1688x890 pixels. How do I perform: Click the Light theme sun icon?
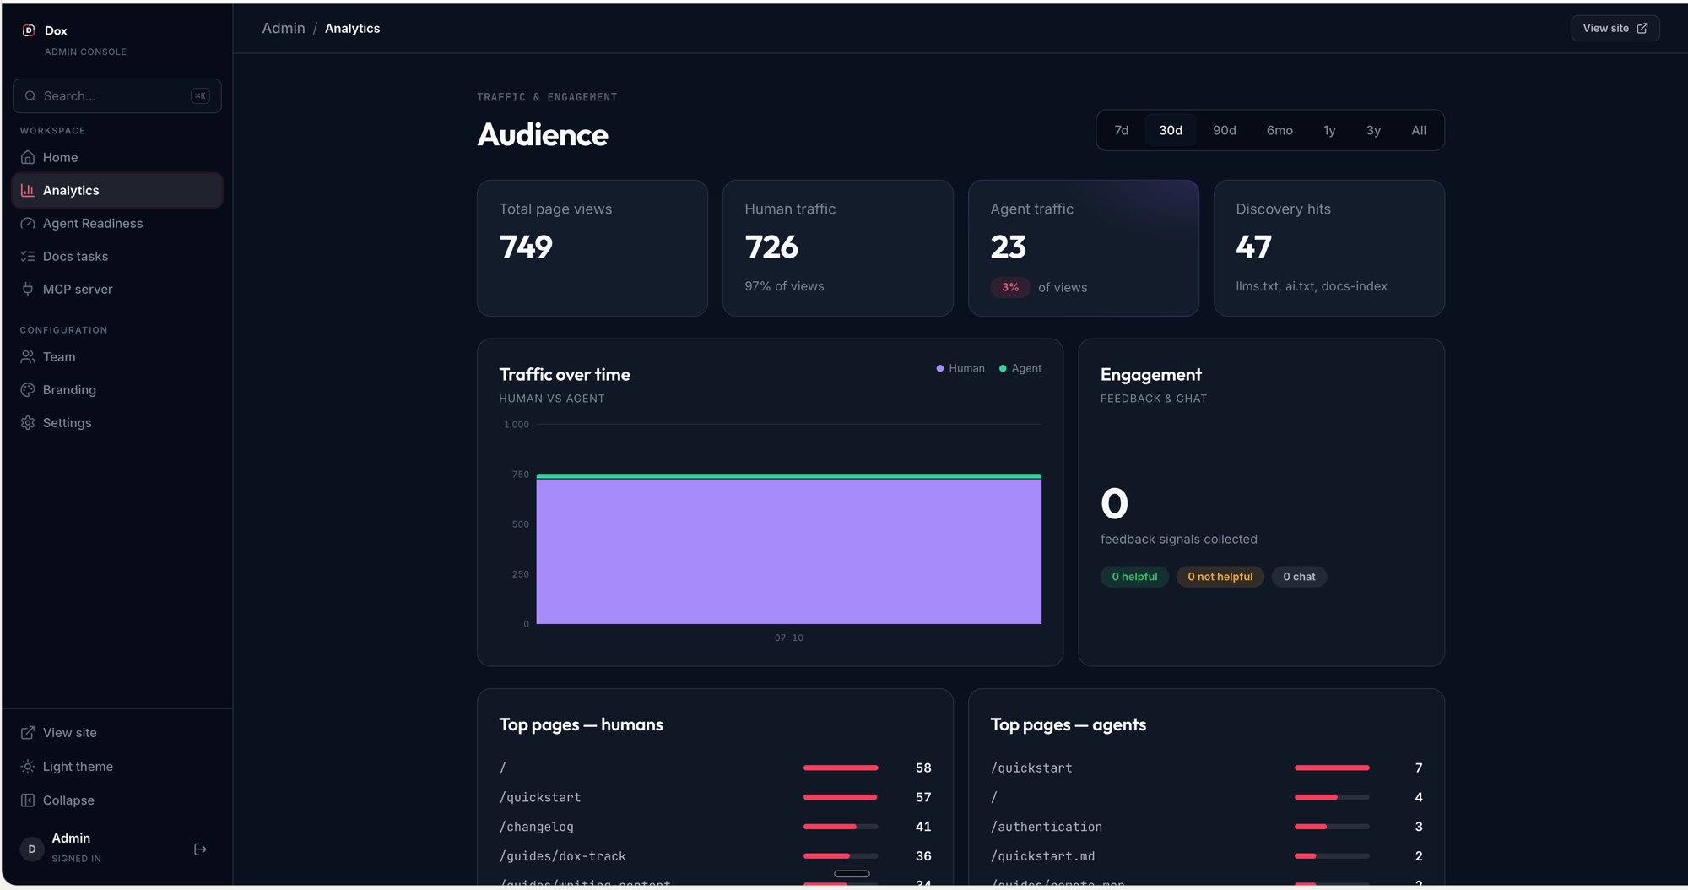[x=28, y=766]
